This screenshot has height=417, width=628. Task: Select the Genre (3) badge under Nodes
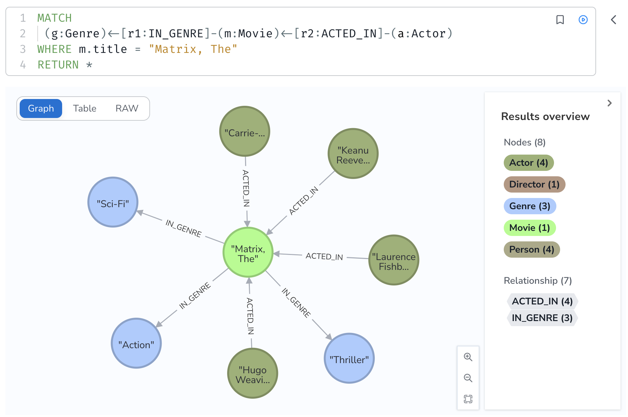(530, 206)
